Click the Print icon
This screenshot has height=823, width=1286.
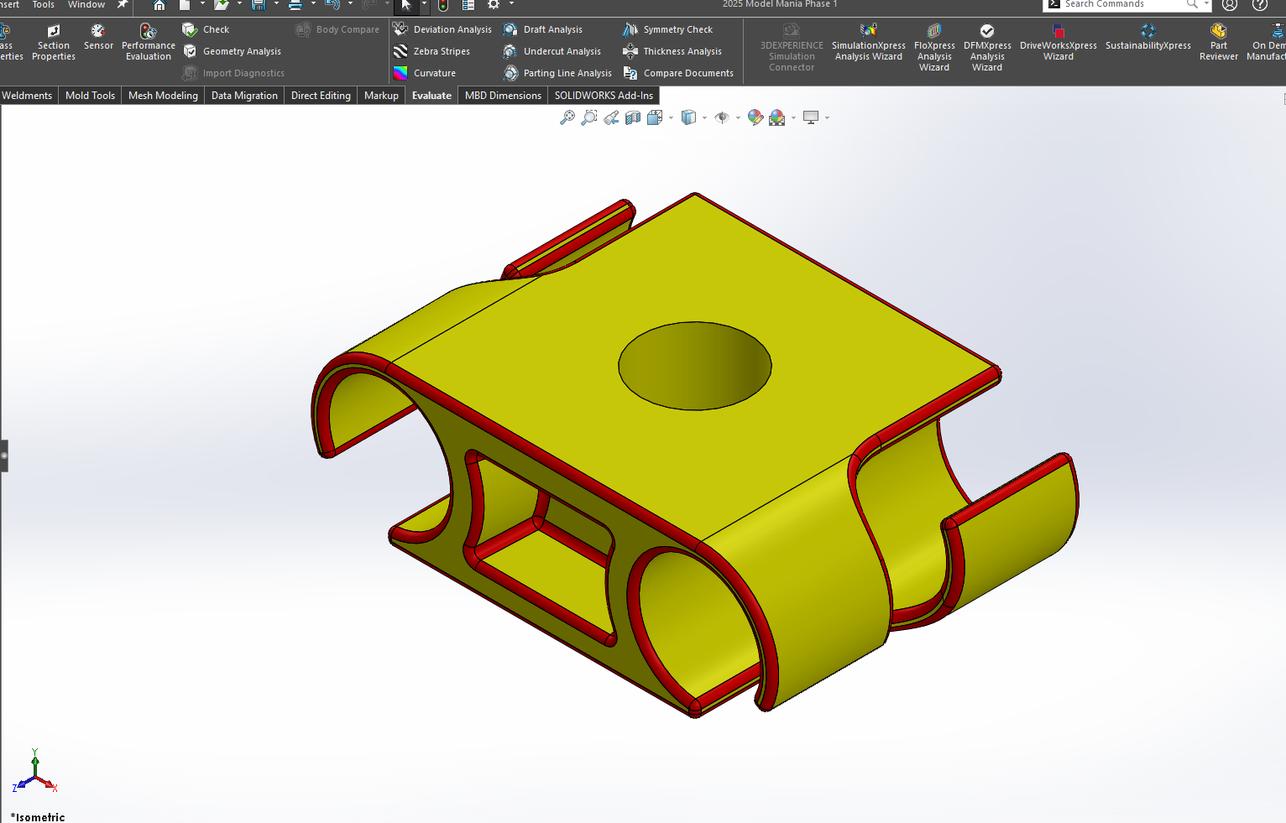(295, 4)
